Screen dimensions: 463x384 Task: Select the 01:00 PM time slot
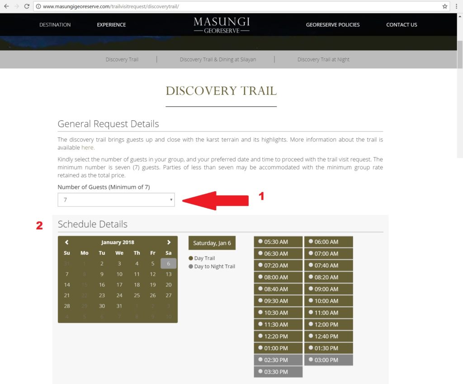tap(278, 348)
